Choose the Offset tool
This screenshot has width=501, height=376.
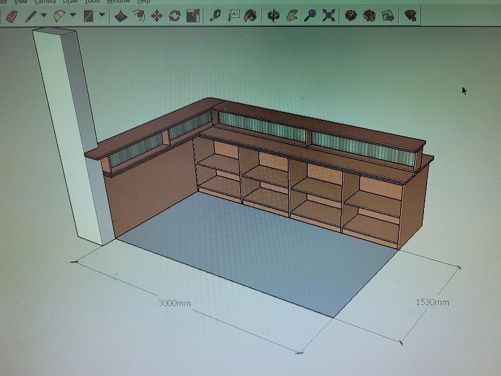pyautogui.click(x=139, y=16)
